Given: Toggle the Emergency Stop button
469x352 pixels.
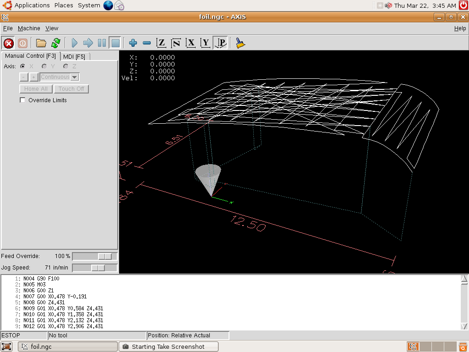Looking at the screenshot, I should point(9,43).
